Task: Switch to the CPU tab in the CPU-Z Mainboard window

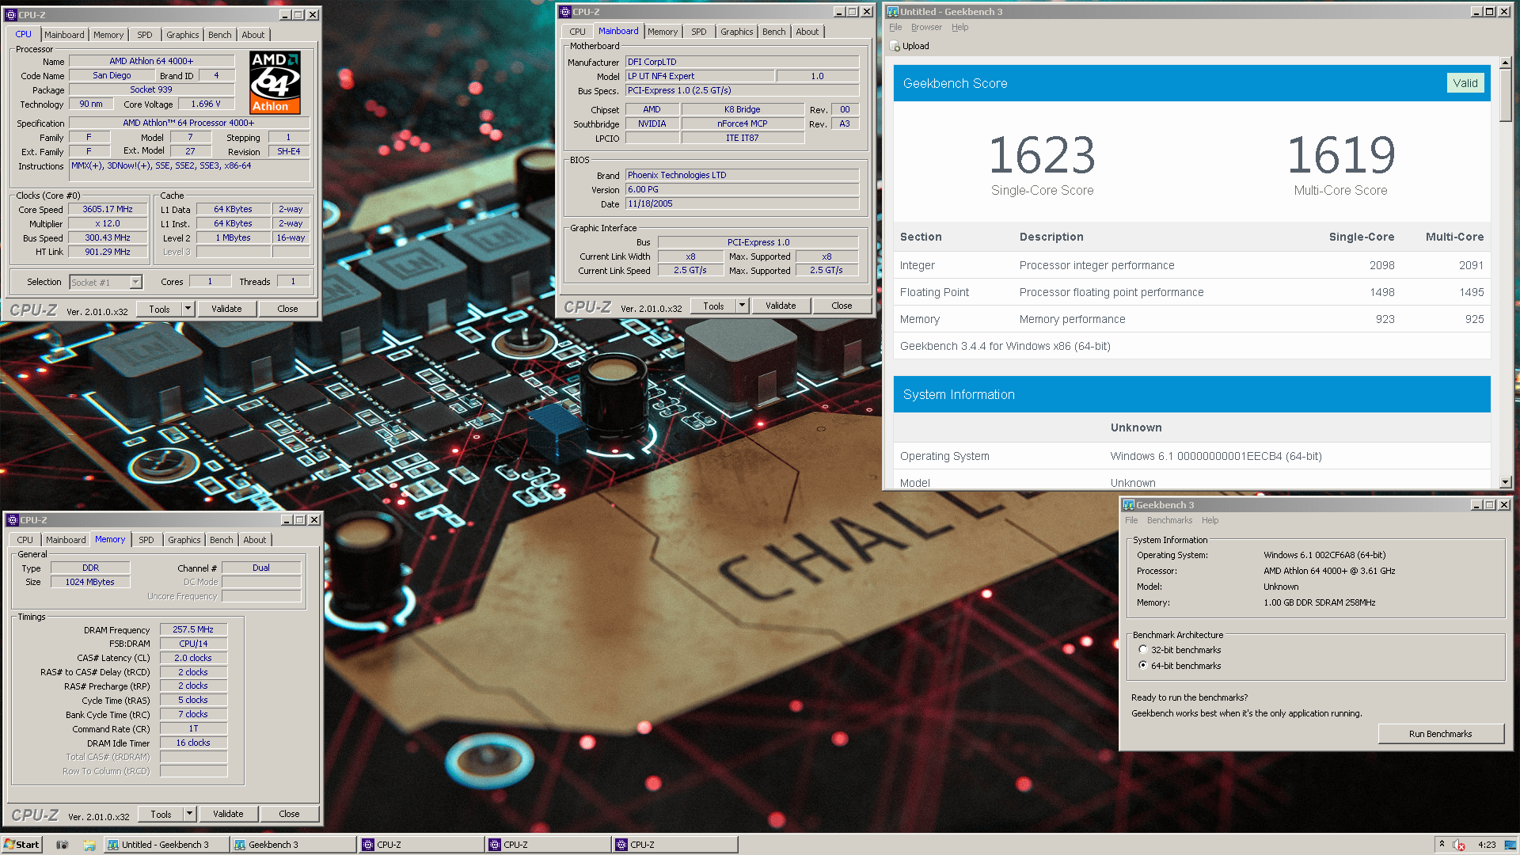Action: 577,32
